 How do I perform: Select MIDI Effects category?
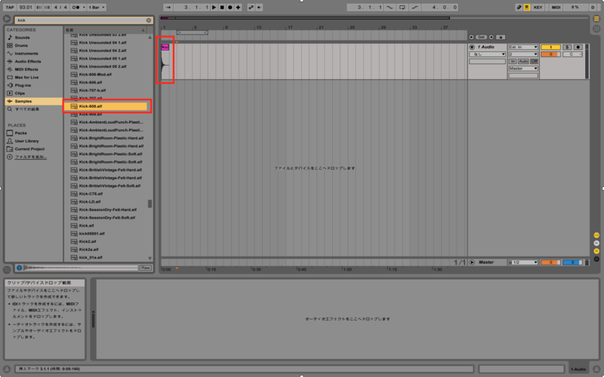(x=26, y=69)
